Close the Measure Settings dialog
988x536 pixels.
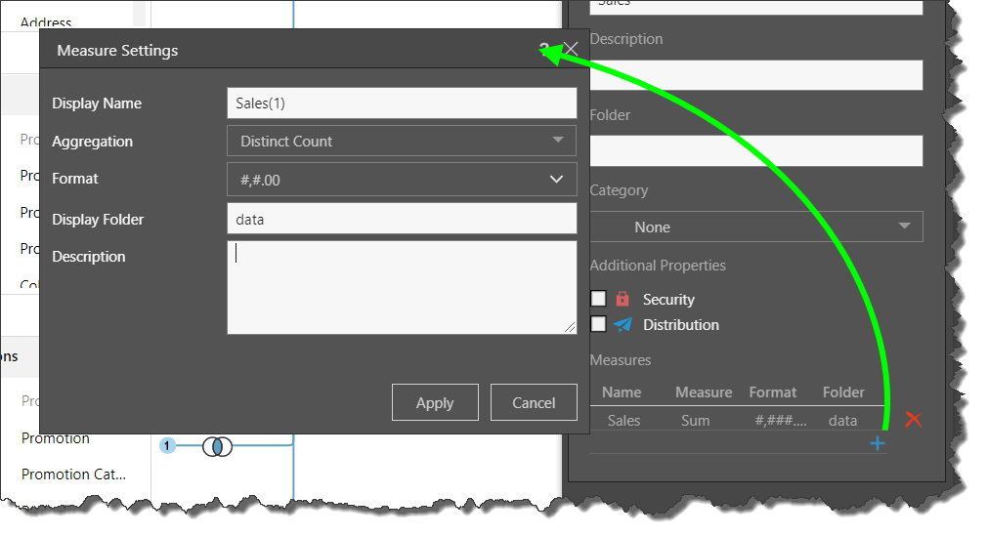click(571, 50)
